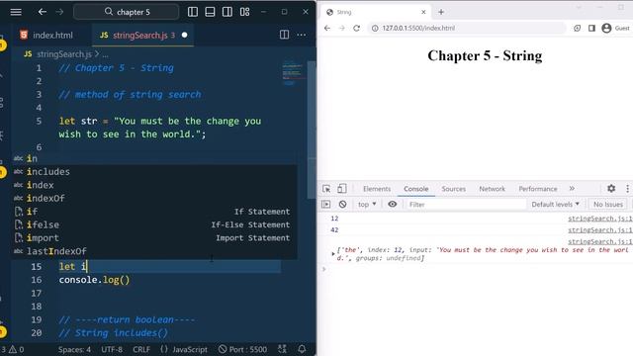
Task: Open the Guest profile menu
Action: pyautogui.click(x=615, y=28)
